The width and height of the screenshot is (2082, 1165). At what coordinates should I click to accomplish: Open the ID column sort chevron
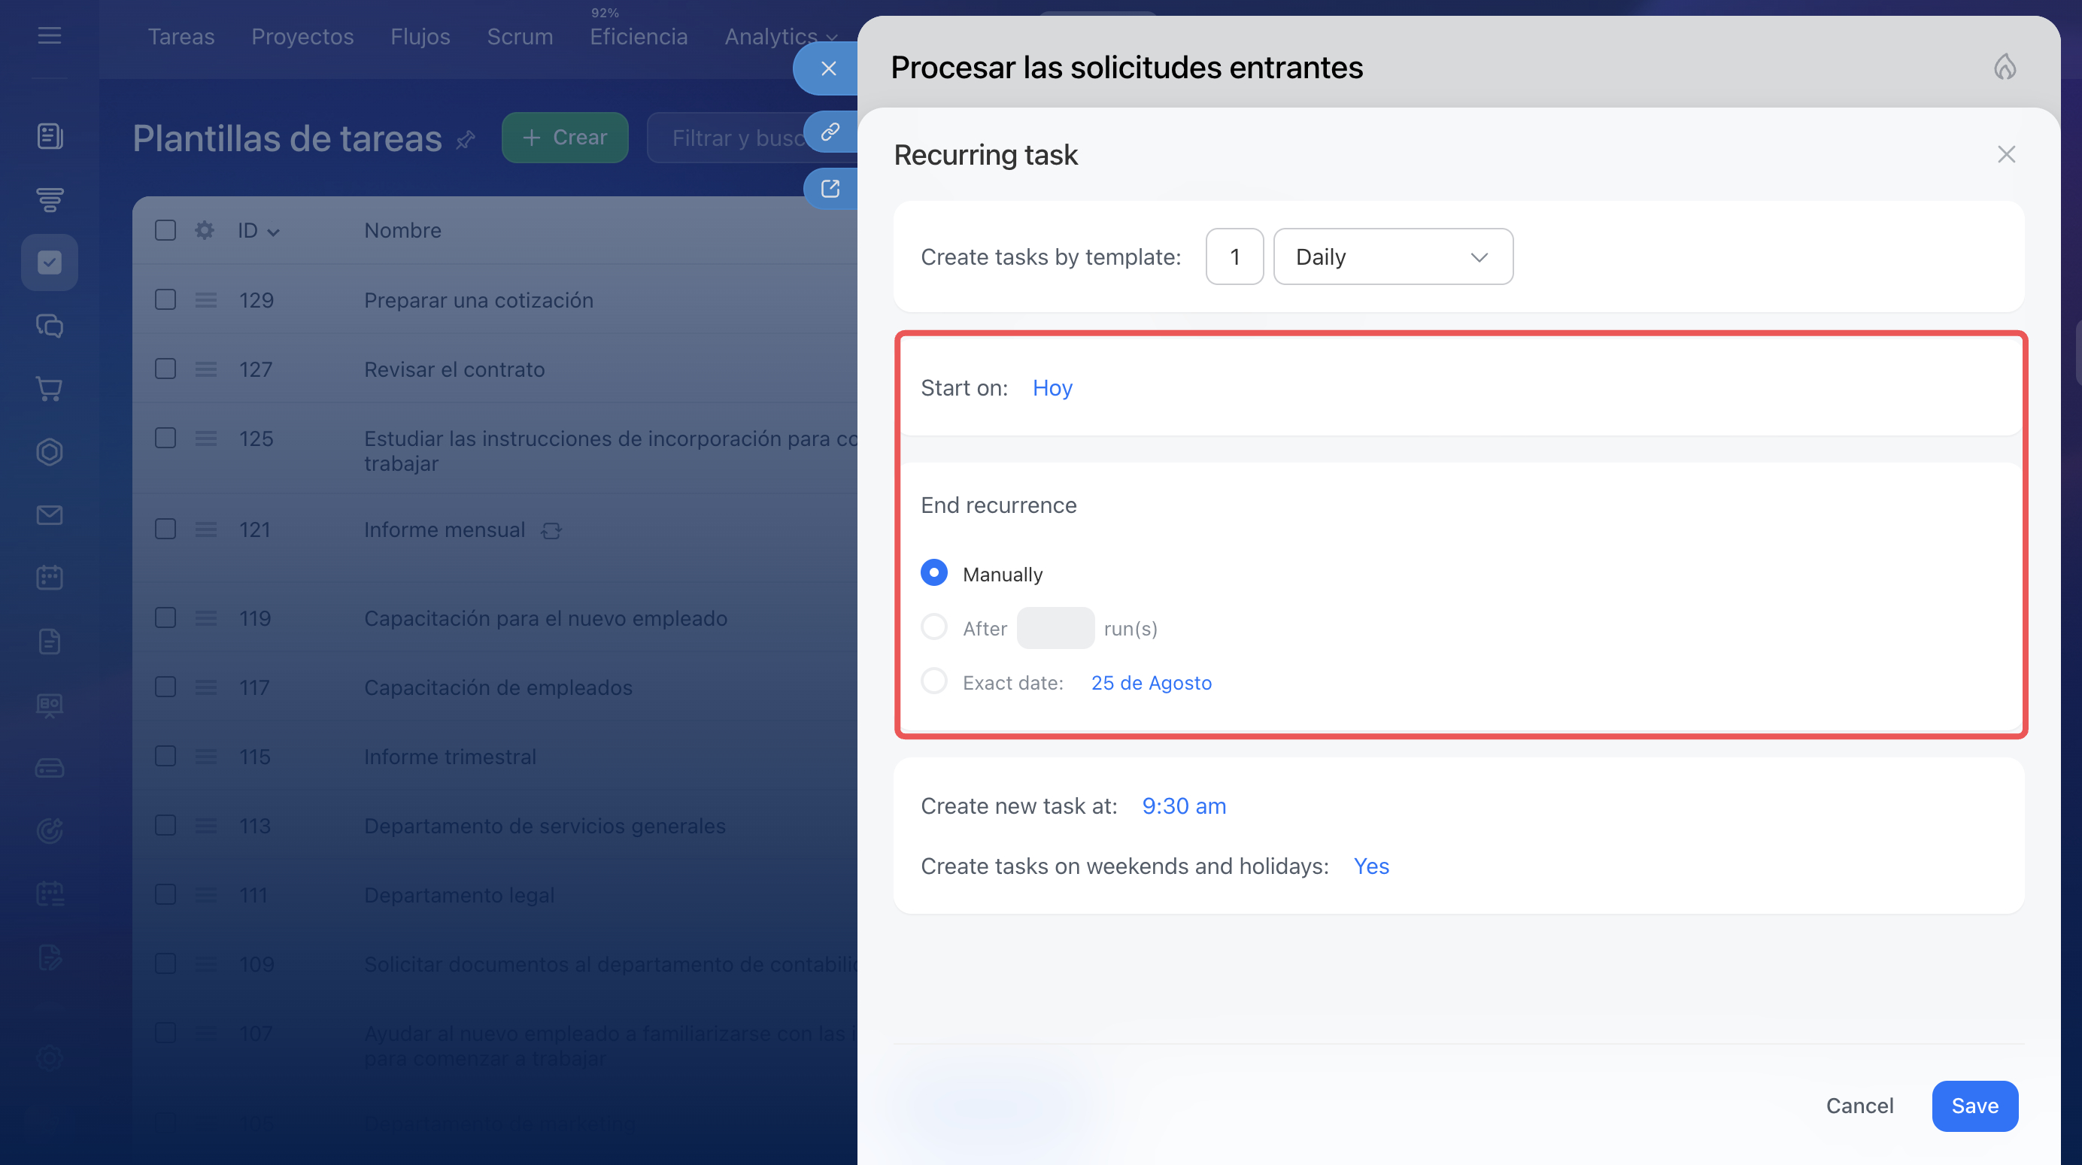tap(274, 232)
